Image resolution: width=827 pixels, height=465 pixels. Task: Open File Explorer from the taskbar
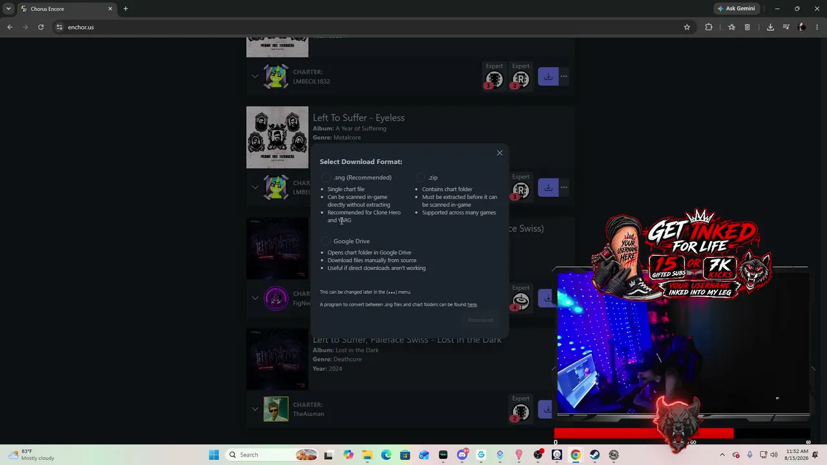tap(367, 455)
